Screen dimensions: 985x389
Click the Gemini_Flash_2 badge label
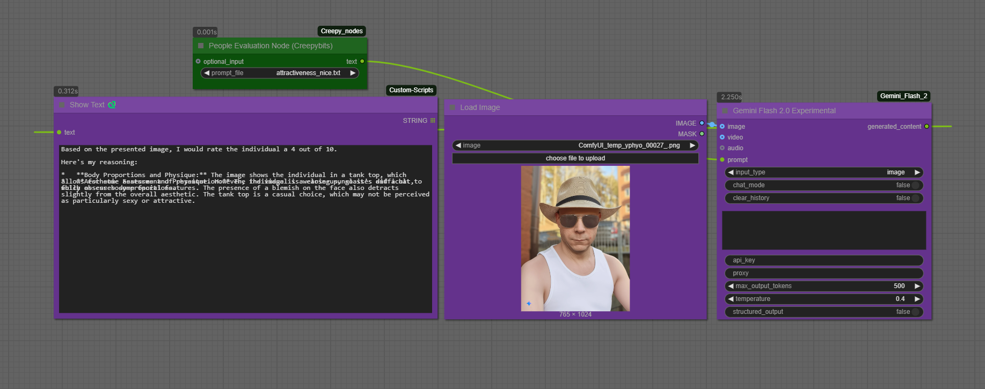(903, 96)
